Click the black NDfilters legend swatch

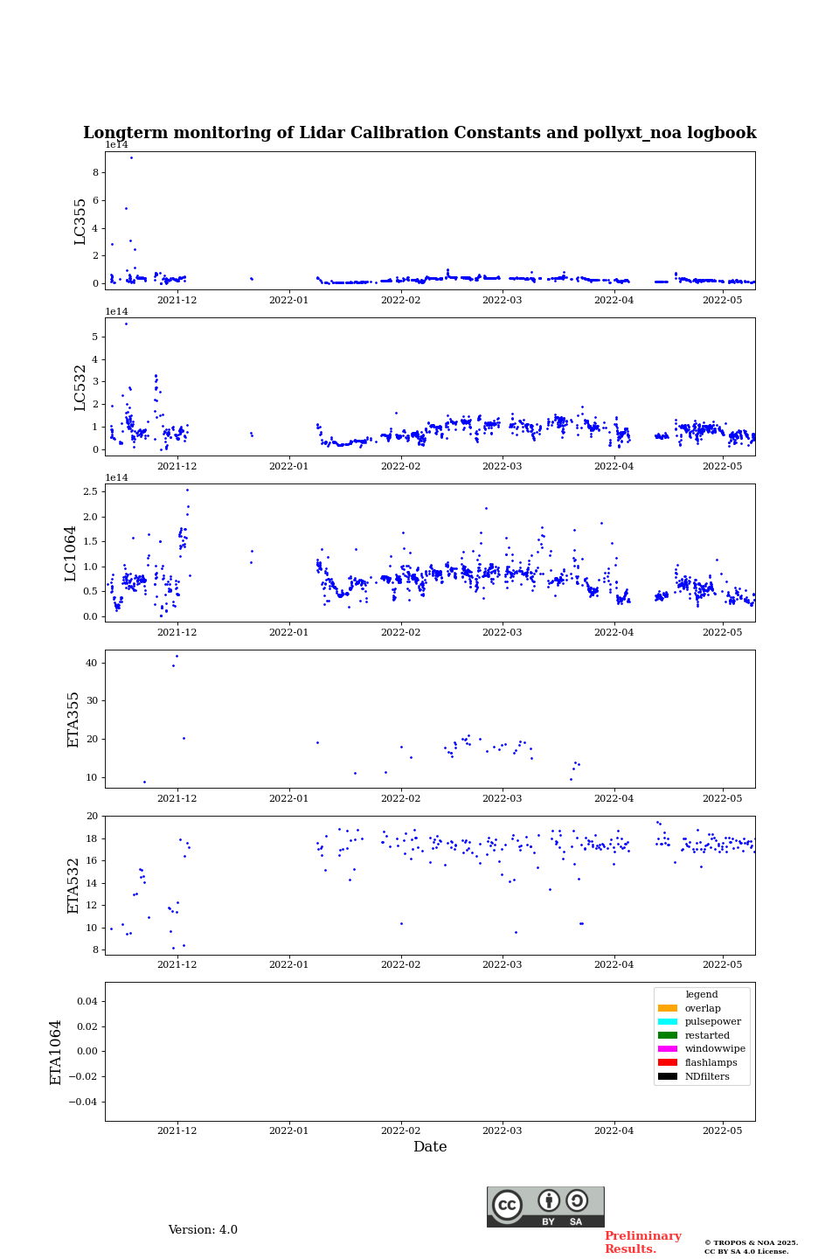pyautogui.click(x=668, y=1076)
